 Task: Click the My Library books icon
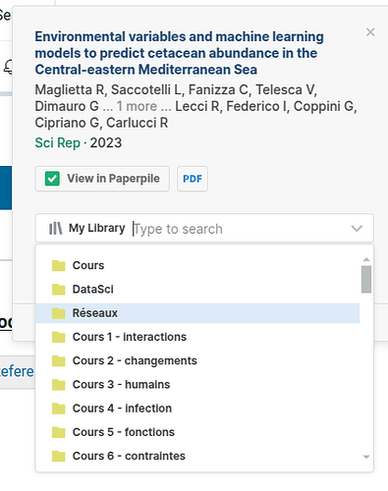pos(55,228)
